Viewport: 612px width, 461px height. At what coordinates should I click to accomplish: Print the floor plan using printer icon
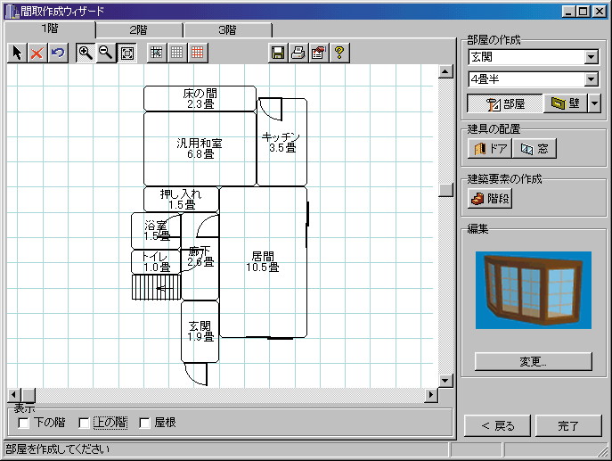298,54
